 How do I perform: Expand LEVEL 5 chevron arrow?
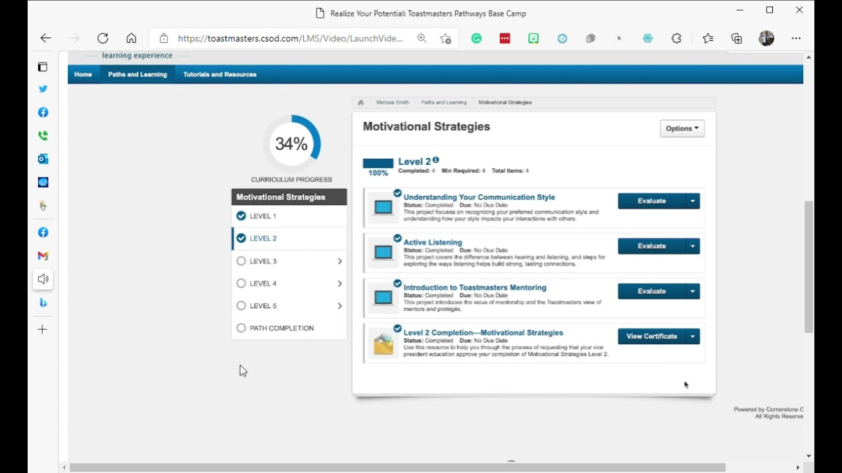[x=339, y=306]
